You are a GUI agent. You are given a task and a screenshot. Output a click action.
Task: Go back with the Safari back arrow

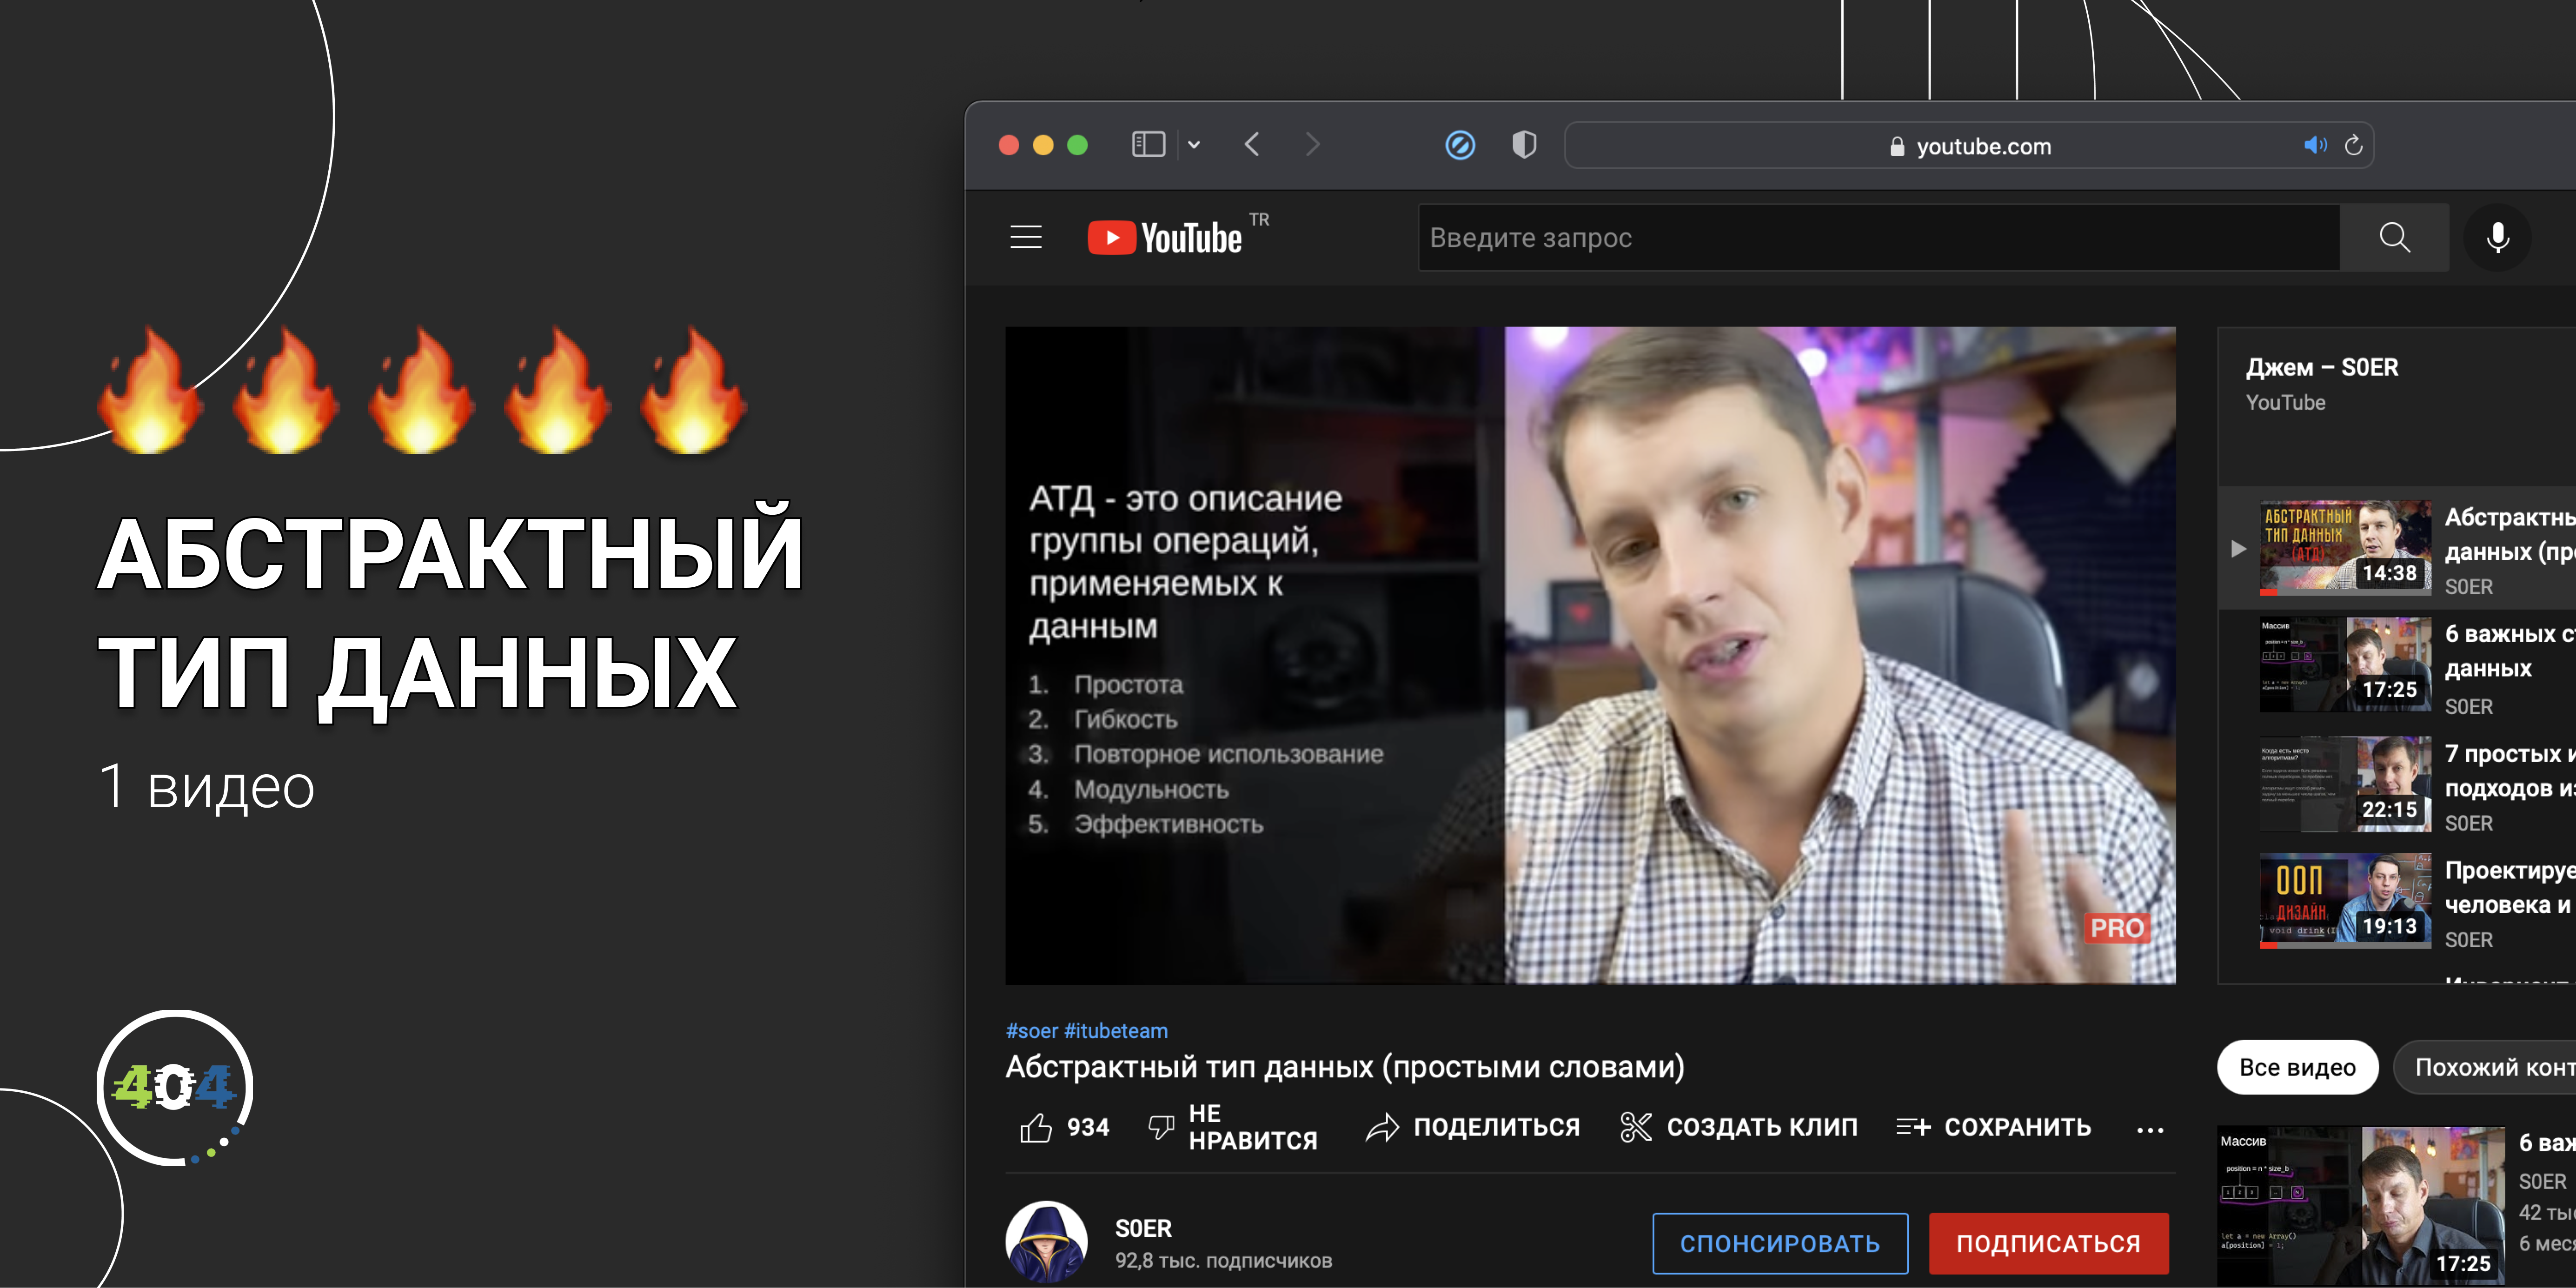pos(1252,145)
